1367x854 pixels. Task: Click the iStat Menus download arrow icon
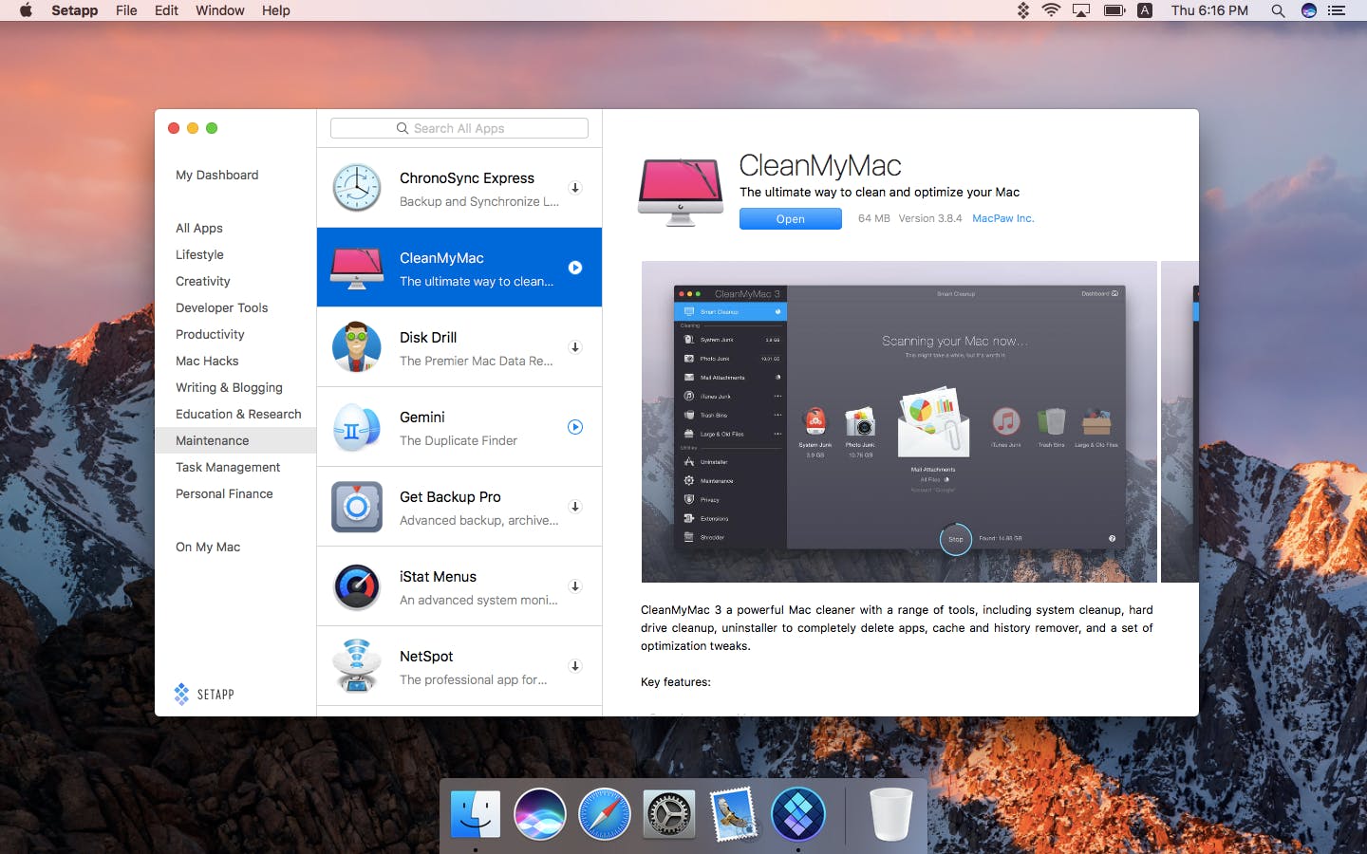(575, 586)
